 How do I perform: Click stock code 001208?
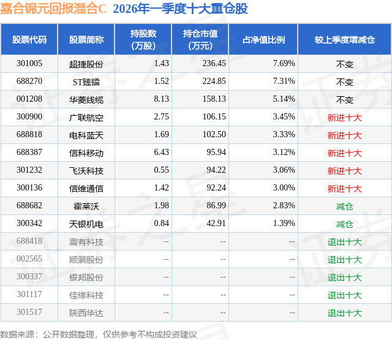(x=29, y=99)
